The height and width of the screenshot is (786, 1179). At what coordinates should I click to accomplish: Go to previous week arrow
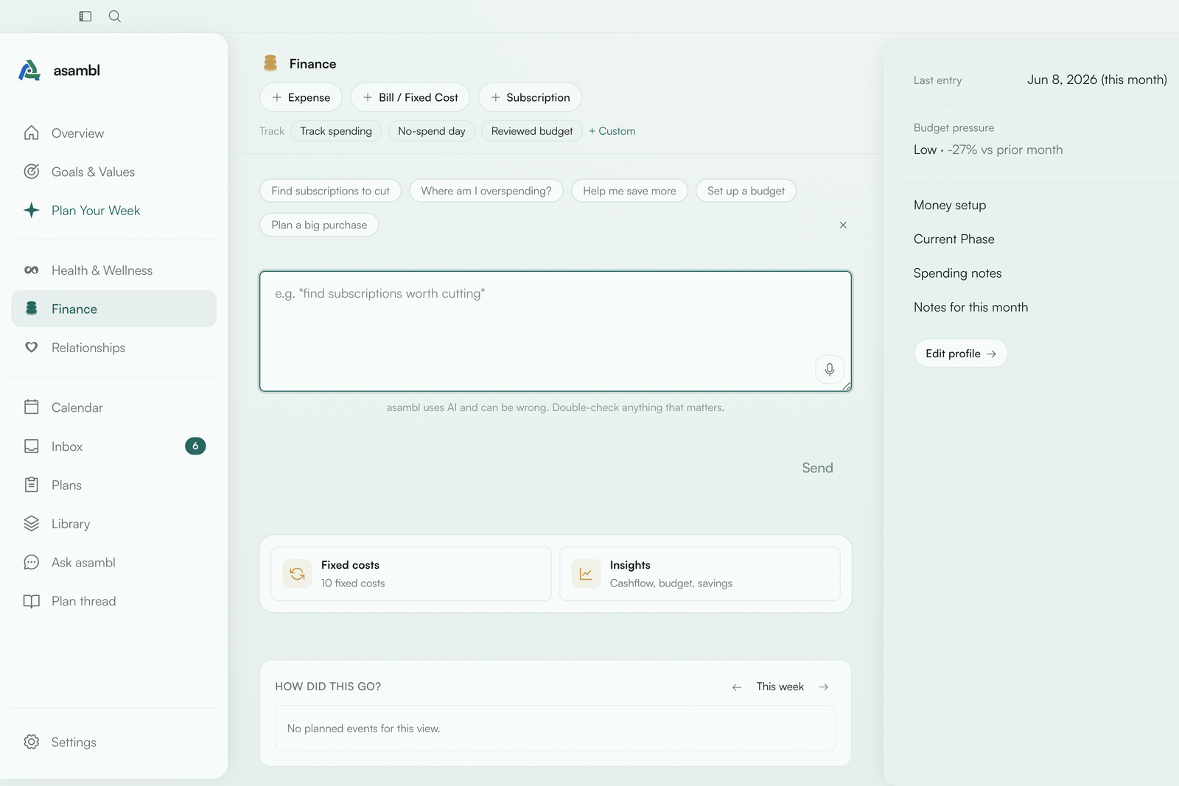[737, 687]
